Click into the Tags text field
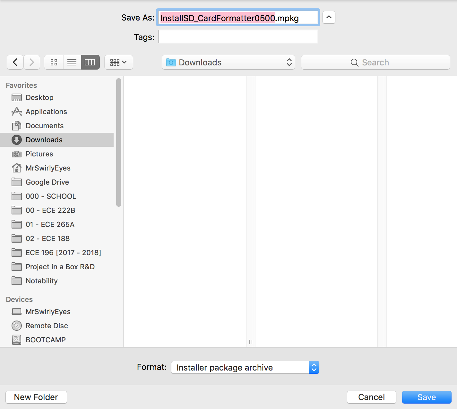This screenshot has height=409, width=457. click(238, 37)
